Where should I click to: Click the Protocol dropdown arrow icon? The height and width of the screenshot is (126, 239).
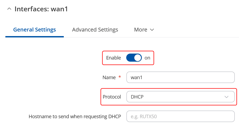(x=227, y=97)
